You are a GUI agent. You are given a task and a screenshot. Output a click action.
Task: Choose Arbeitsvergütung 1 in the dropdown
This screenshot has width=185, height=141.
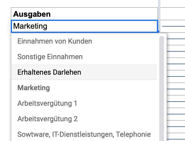[x=47, y=103]
